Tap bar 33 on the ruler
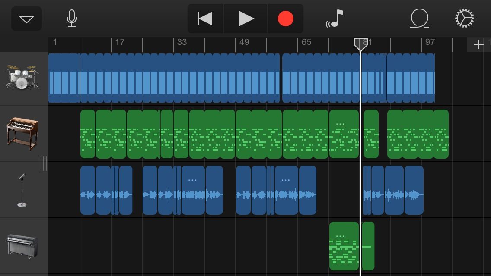Image resolution: width=491 pixels, height=276 pixels. [x=182, y=42]
